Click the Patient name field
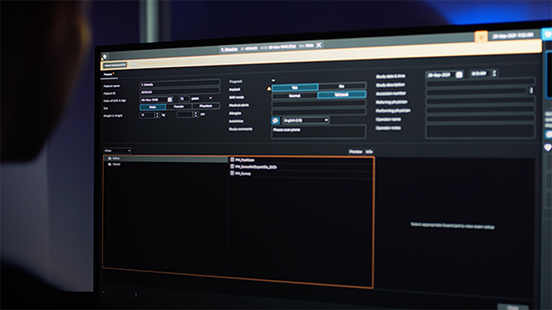 (180, 83)
